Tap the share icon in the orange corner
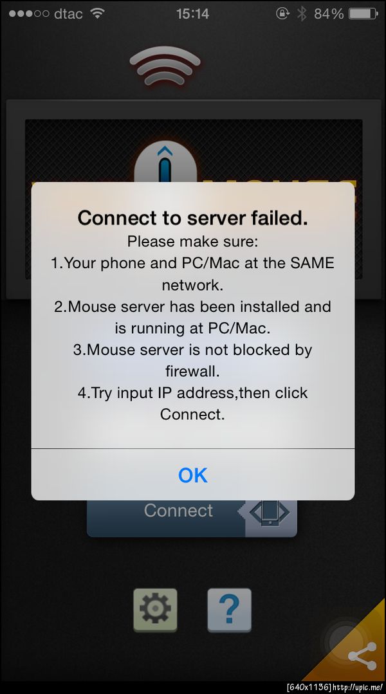 coord(362,656)
